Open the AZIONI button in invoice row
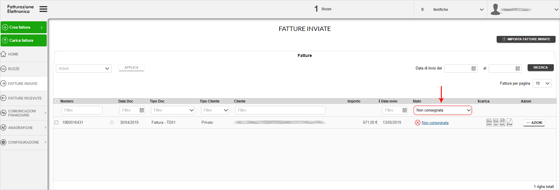560x190 pixels. click(x=534, y=123)
